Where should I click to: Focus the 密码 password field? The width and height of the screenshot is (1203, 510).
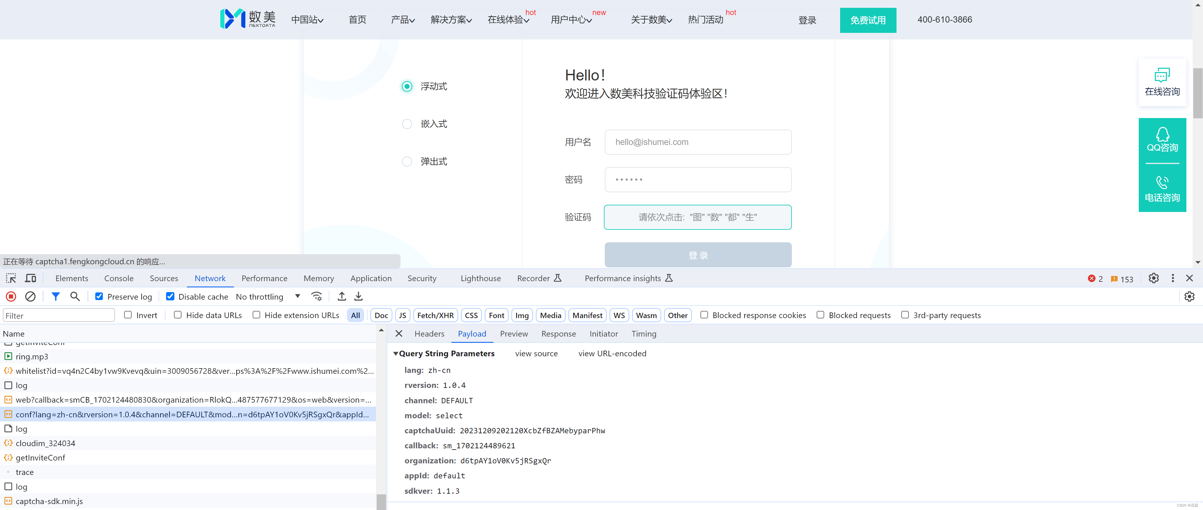click(x=698, y=180)
